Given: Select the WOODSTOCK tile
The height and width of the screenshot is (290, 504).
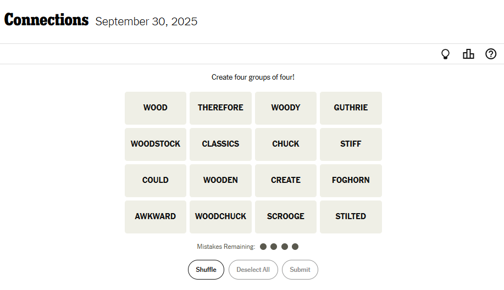Looking at the screenshot, I should (x=156, y=144).
